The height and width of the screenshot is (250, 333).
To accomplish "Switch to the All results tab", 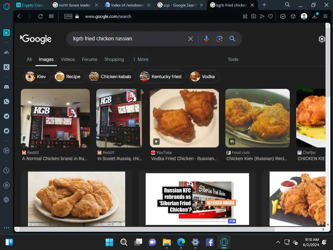I will click(x=29, y=60).
